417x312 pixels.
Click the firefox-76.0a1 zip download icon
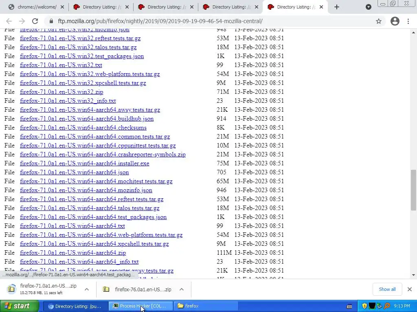point(106,289)
